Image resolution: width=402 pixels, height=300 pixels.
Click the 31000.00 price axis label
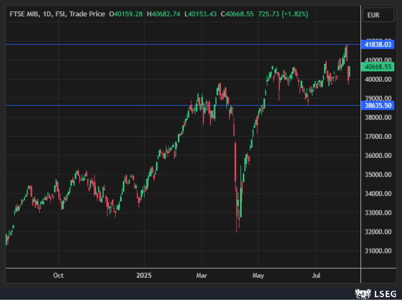coord(377,251)
